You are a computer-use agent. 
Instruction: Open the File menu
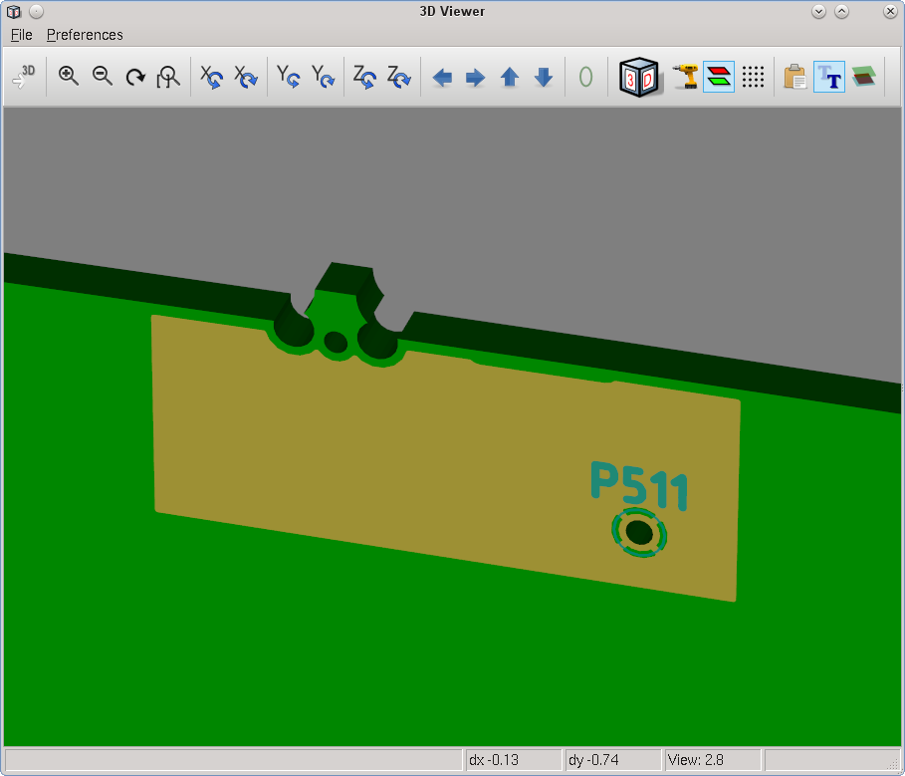(x=22, y=35)
